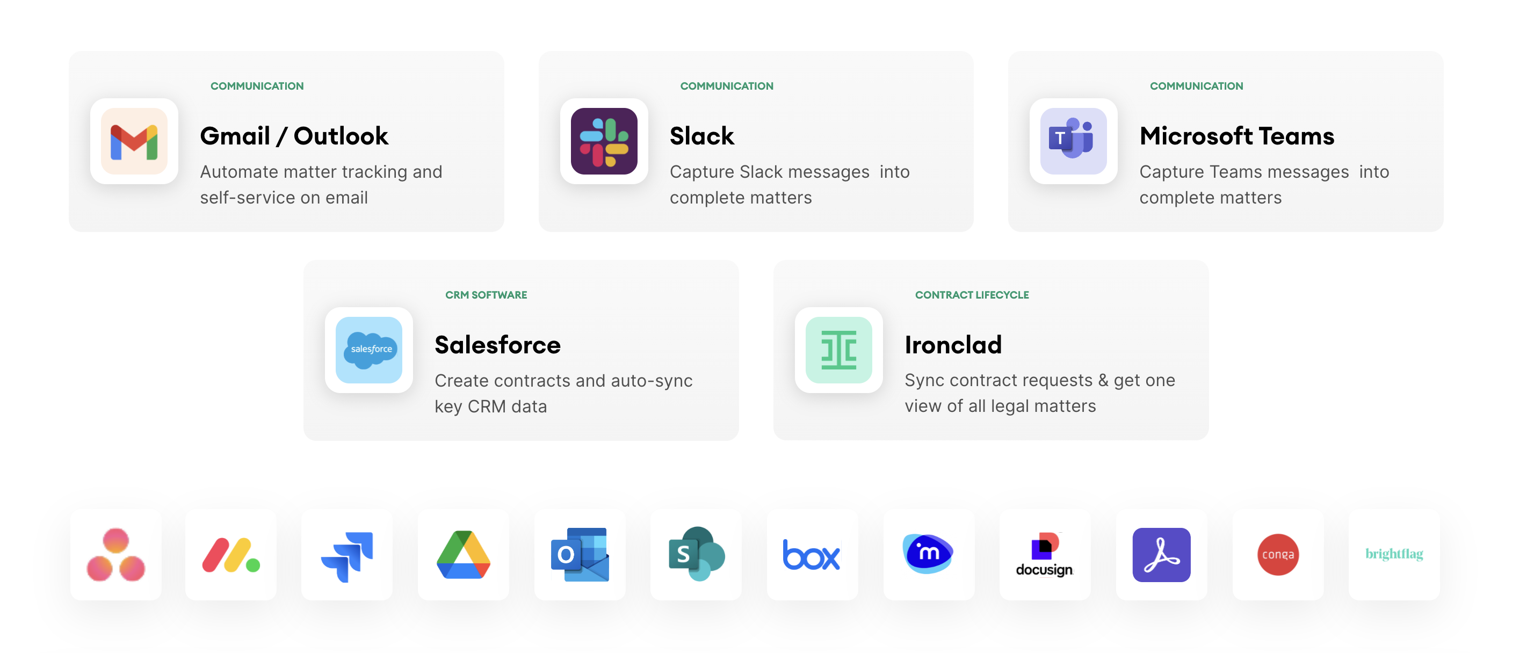Select the monday.com logo tile

click(231, 554)
